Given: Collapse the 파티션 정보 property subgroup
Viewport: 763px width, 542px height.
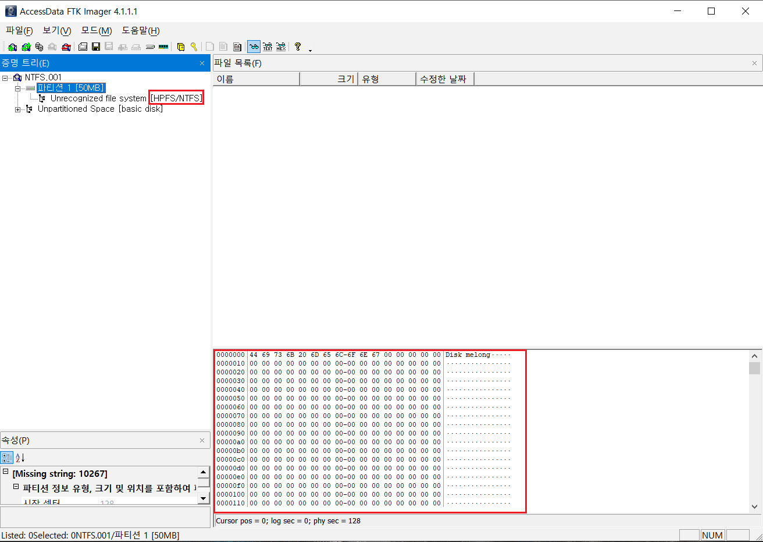Looking at the screenshot, I should pos(16,487).
